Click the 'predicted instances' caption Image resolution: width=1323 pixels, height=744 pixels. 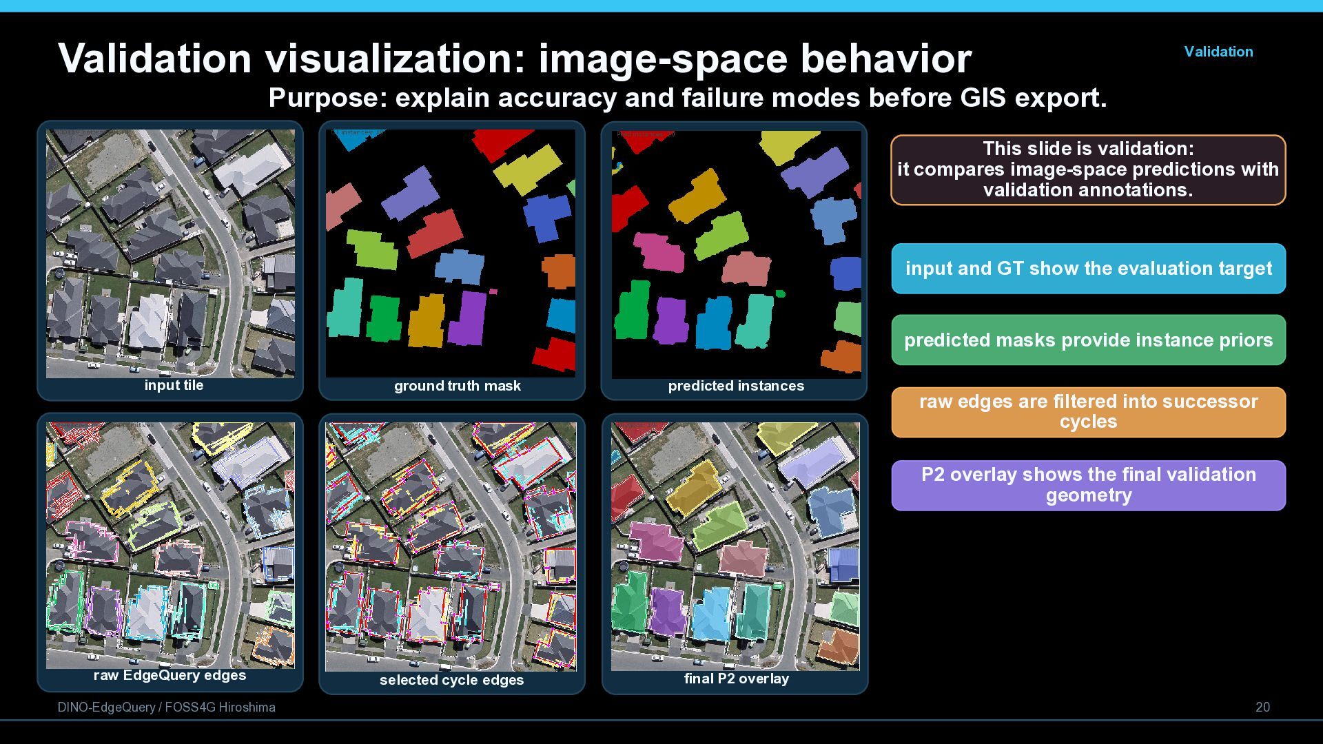[736, 386]
